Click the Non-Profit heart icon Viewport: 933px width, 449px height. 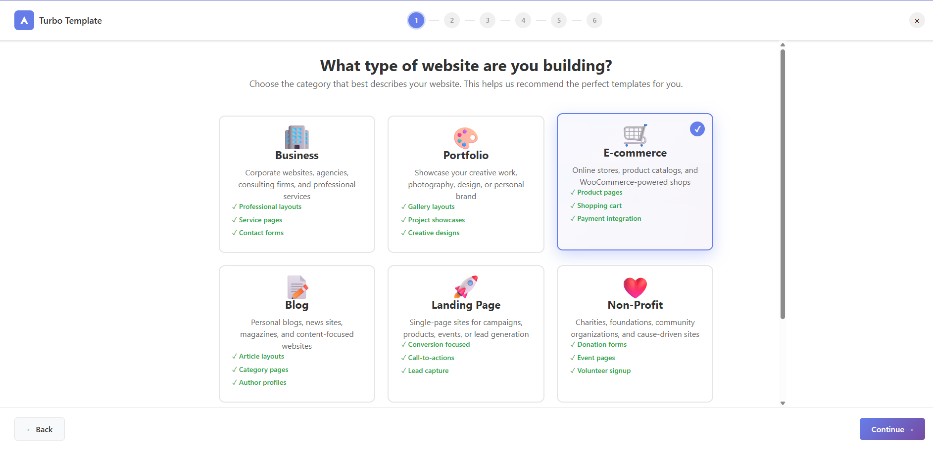[x=635, y=287]
